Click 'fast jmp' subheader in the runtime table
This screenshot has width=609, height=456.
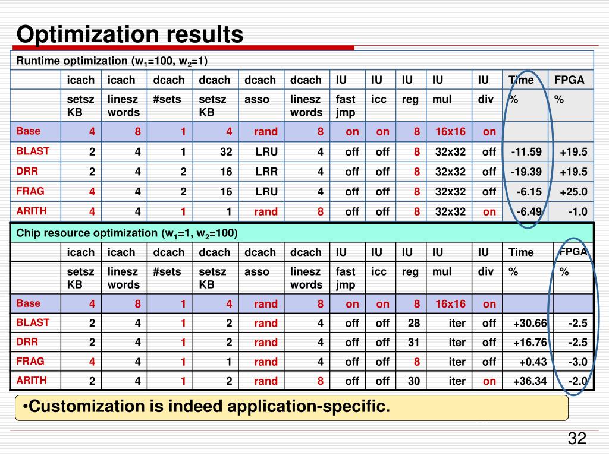pyautogui.click(x=346, y=106)
